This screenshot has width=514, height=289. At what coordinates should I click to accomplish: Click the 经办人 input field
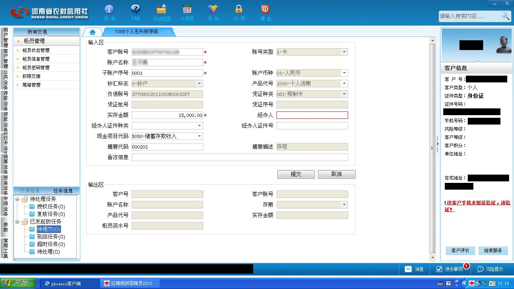pyautogui.click(x=312, y=115)
